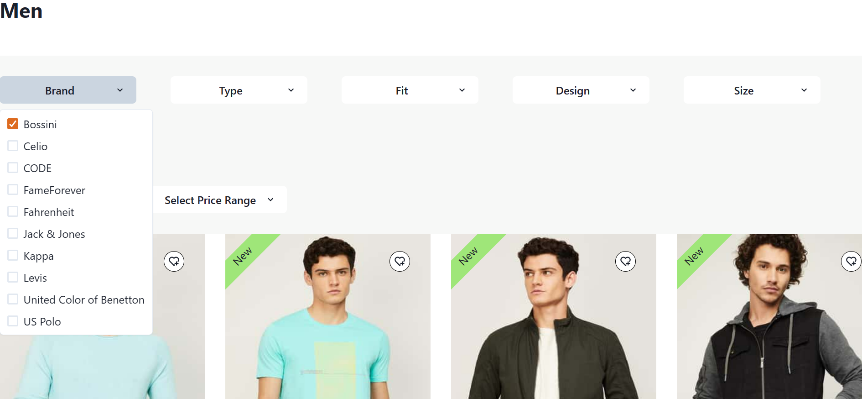The image size is (862, 399).
Task: Open the Select Price Range dropdown
Action: pyautogui.click(x=219, y=199)
